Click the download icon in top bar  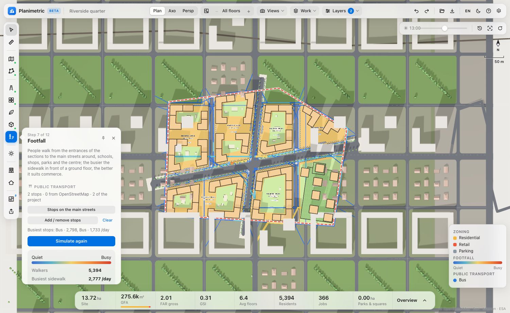click(x=452, y=11)
